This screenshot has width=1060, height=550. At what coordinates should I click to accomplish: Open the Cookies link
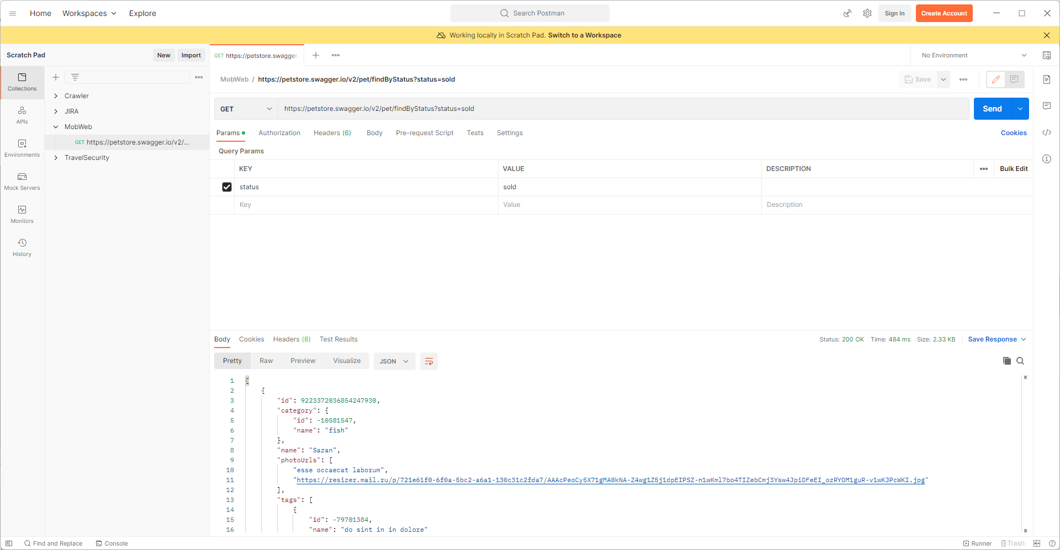click(x=1014, y=133)
